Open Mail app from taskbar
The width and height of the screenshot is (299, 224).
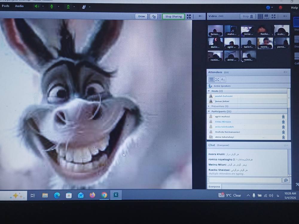click(80, 195)
